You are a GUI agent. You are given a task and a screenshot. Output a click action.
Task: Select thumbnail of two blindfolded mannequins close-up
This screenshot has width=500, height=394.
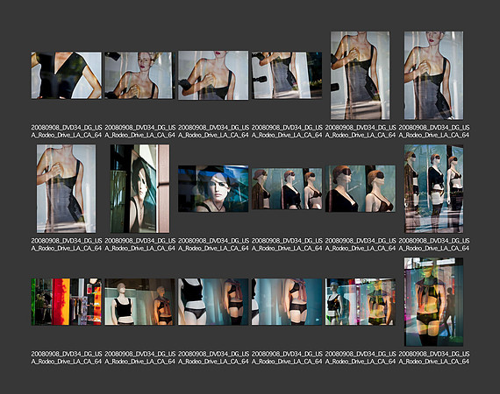[x=361, y=189]
